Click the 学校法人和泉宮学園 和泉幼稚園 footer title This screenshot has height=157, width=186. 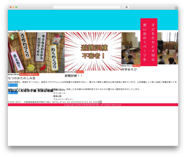point(31,91)
